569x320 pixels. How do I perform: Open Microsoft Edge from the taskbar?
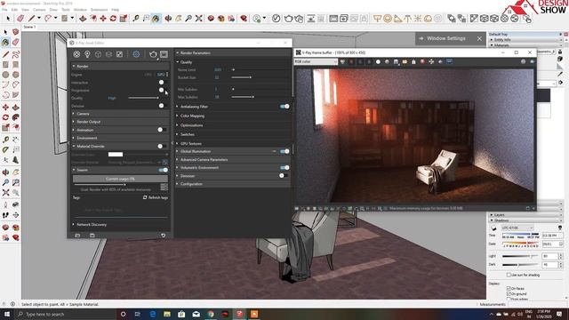tap(153, 314)
